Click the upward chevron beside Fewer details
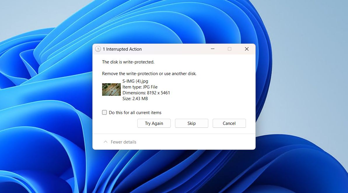This screenshot has width=348, height=193. (x=105, y=142)
